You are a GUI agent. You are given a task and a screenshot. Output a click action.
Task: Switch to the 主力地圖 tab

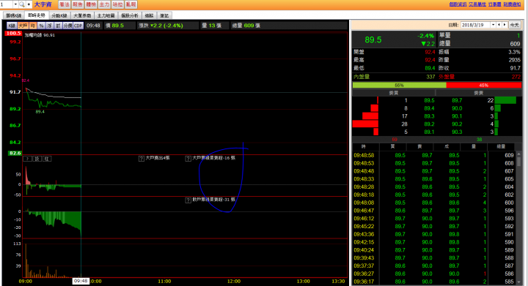106,15
